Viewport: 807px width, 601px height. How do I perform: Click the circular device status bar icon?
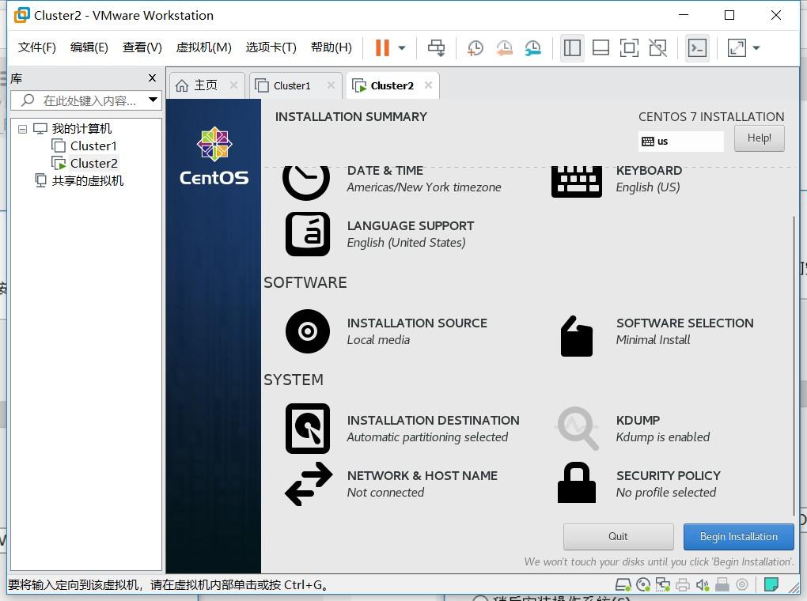click(742, 584)
